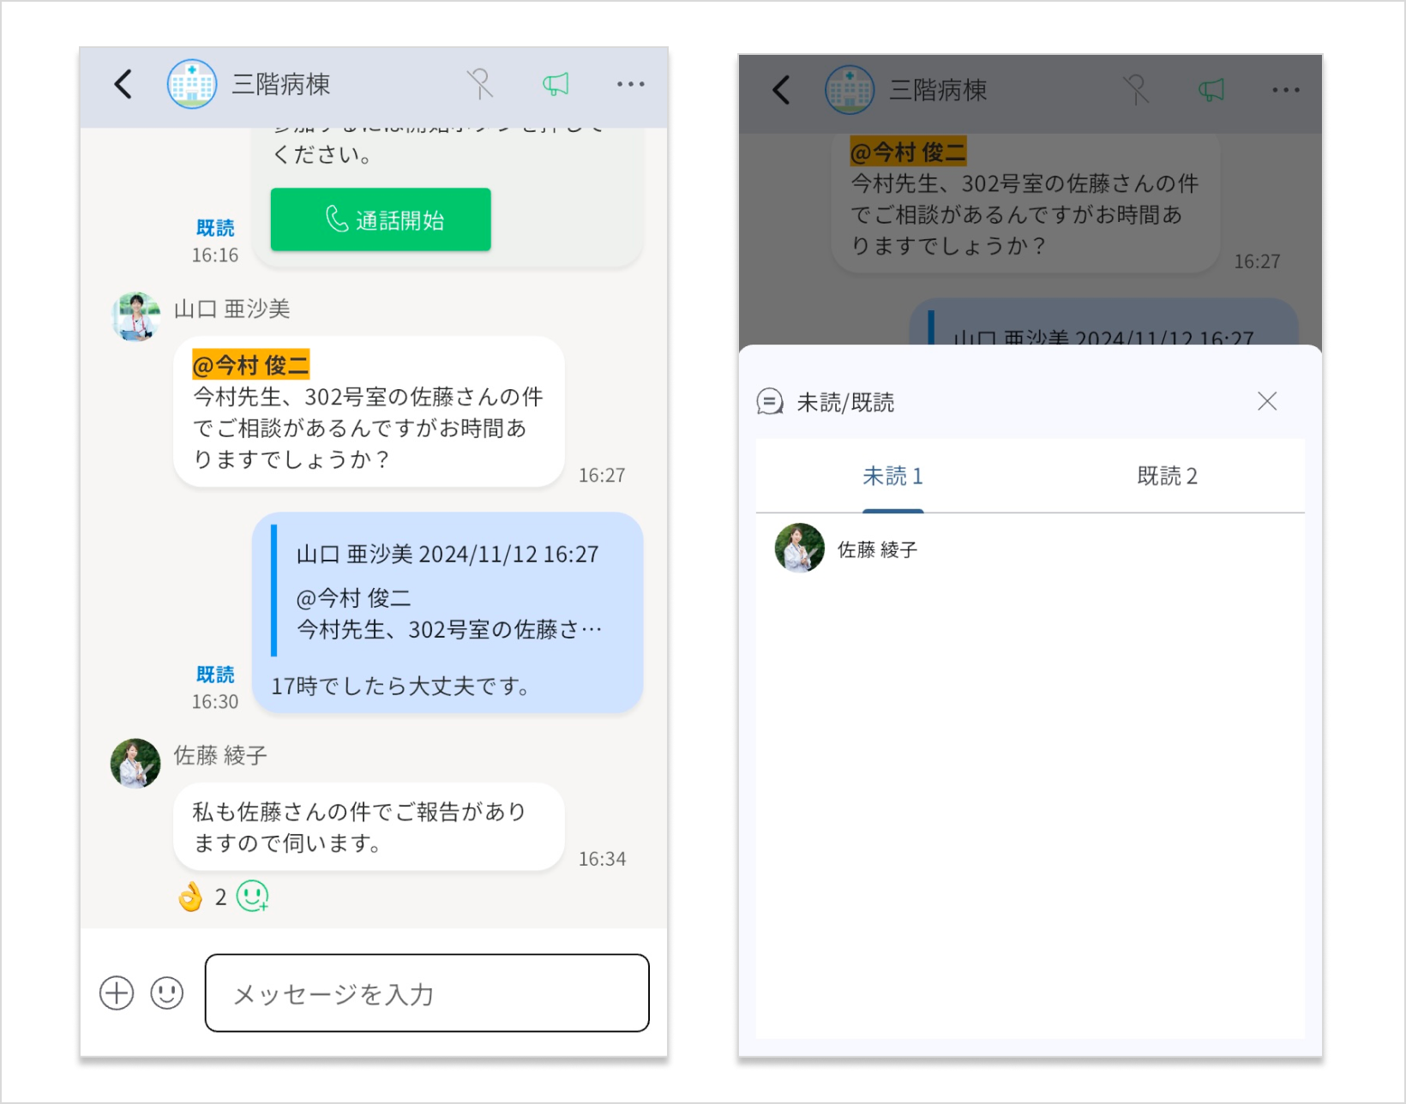
Task: Click 三階病棟 avatar in right chat header
Action: tap(850, 90)
